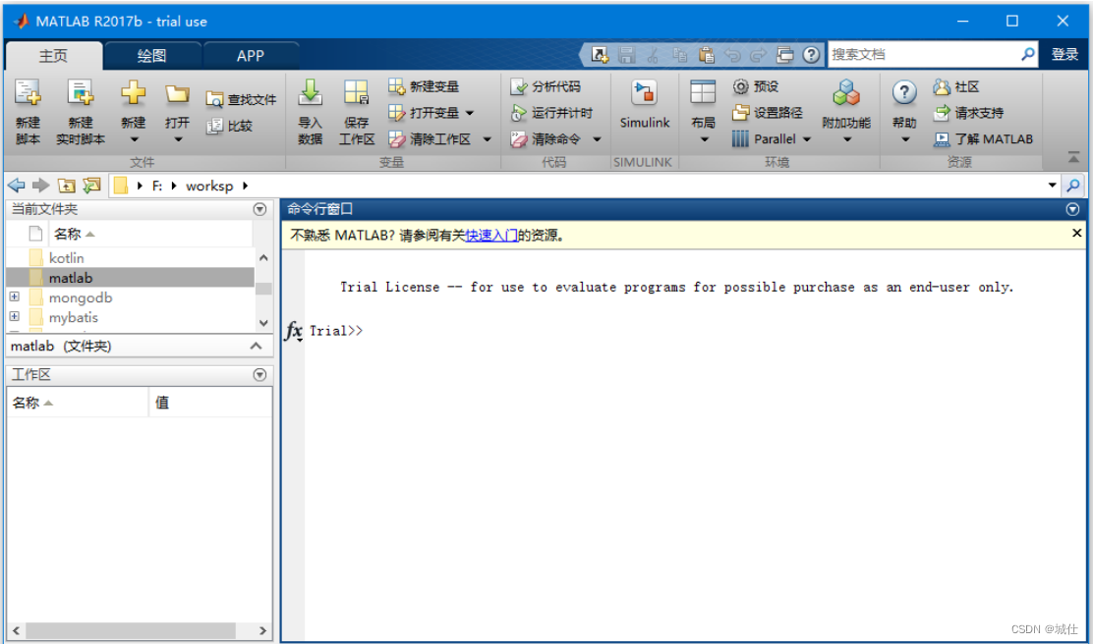The height and width of the screenshot is (644, 1093).
Task: Expand the 打开 dropdown arrow
Action: (x=178, y=140)
